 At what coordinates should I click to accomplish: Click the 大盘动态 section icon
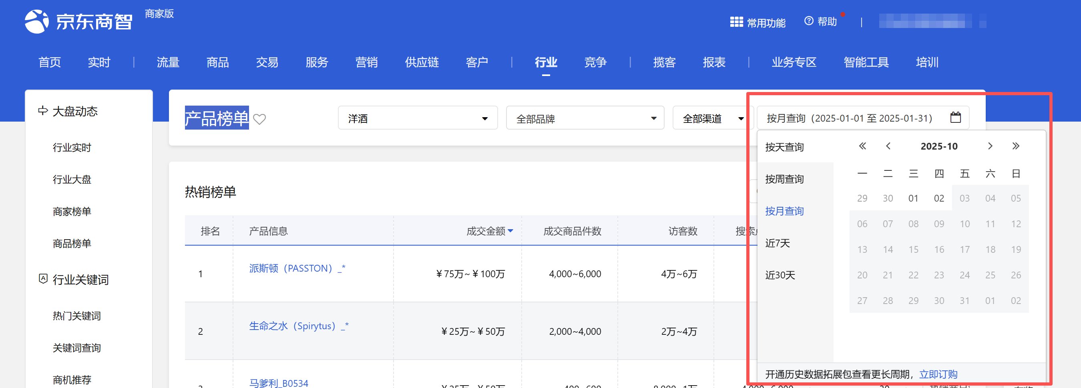coord(43,111)
